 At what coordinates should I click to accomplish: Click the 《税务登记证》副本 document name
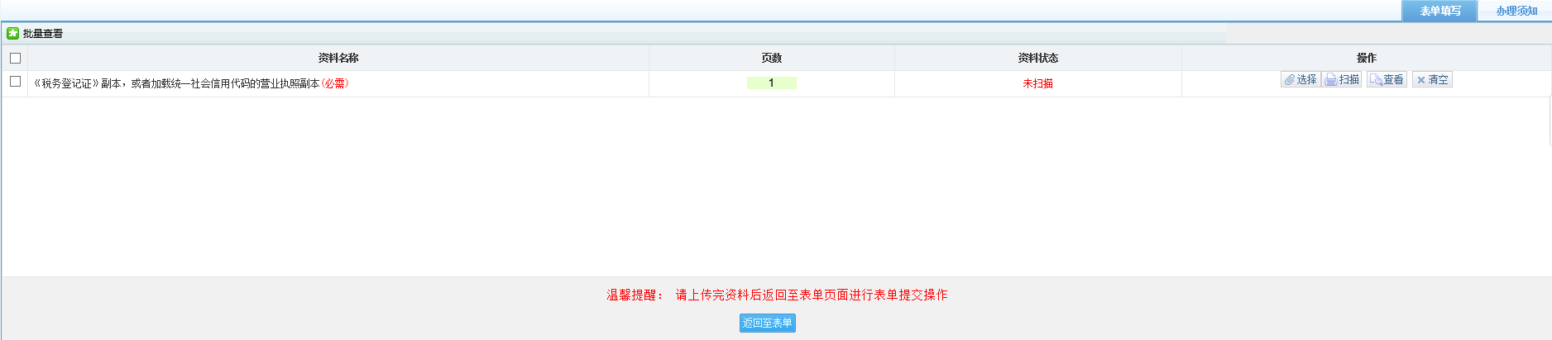(x=191, y=83)
